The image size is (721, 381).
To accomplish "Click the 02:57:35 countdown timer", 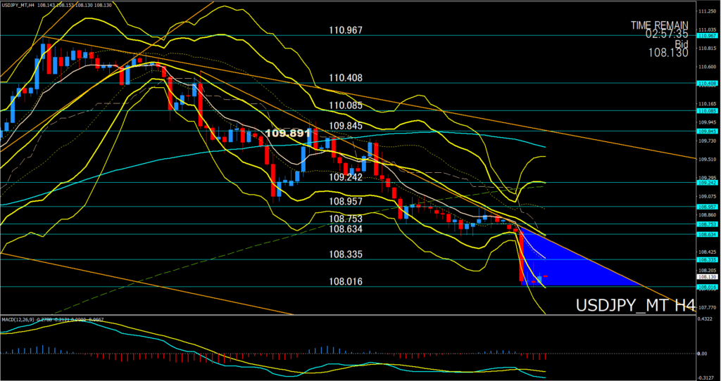I will point(667,34).
